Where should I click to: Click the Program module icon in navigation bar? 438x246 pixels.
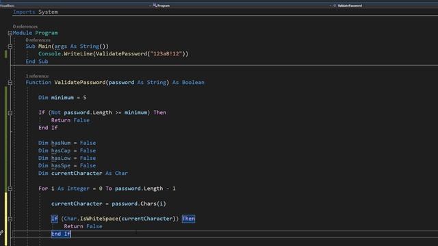[155, 5]
